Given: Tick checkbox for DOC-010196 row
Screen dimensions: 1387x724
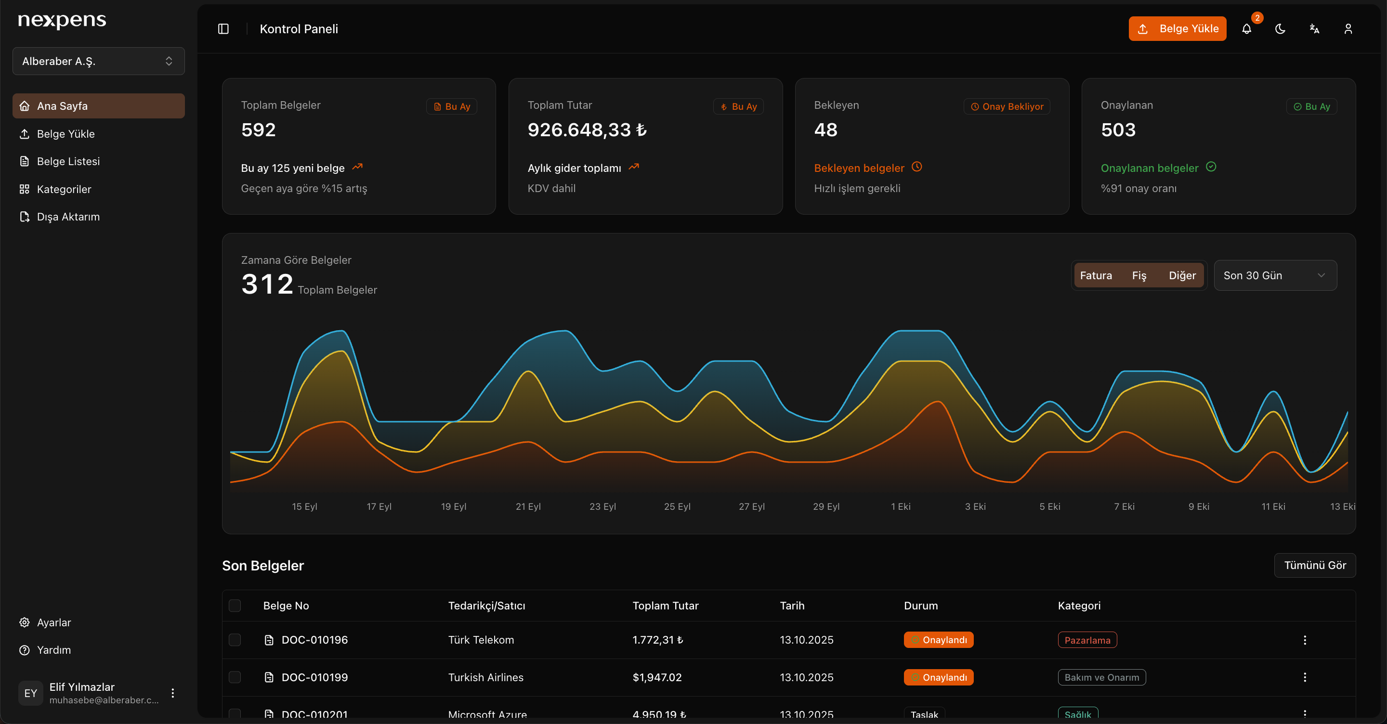Looking at the screenshot, I should coord(235,640).
